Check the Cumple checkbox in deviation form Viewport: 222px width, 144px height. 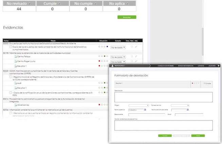click(205, 83)
